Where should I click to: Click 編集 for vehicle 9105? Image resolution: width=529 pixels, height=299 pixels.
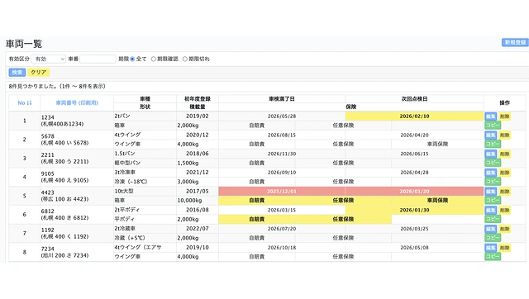point(490,173)
